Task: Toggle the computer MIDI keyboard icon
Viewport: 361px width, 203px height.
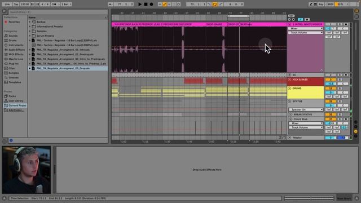Action: [315, 4]
